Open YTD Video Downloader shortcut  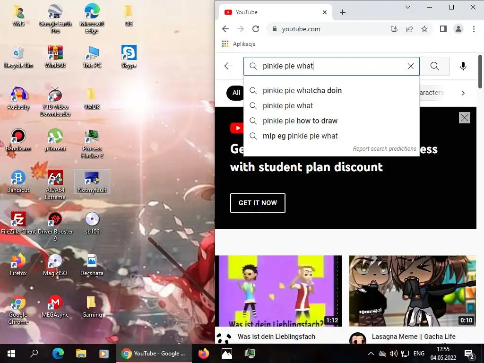tap(55, 102)
